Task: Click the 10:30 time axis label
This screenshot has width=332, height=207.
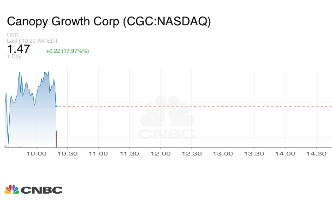Action: click(x=68, y=154)
